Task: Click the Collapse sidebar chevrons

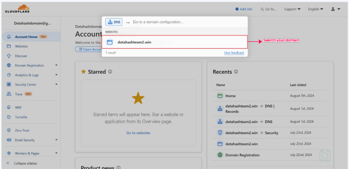Action: click(8, 163)
